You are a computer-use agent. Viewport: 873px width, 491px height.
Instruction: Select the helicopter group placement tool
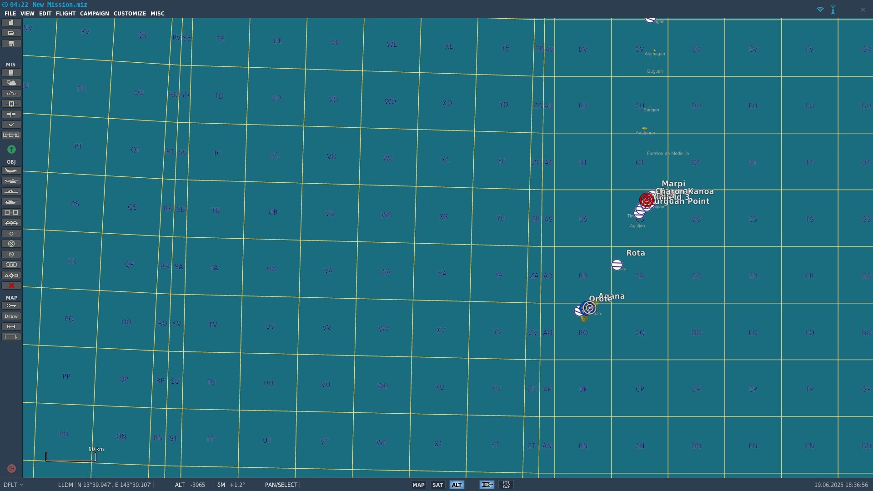[x=11, y=181]
